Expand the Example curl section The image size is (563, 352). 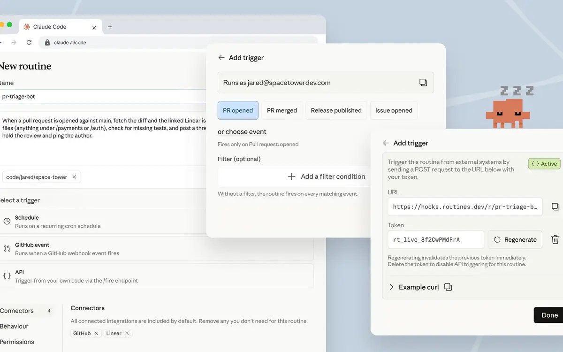(413, 287)
